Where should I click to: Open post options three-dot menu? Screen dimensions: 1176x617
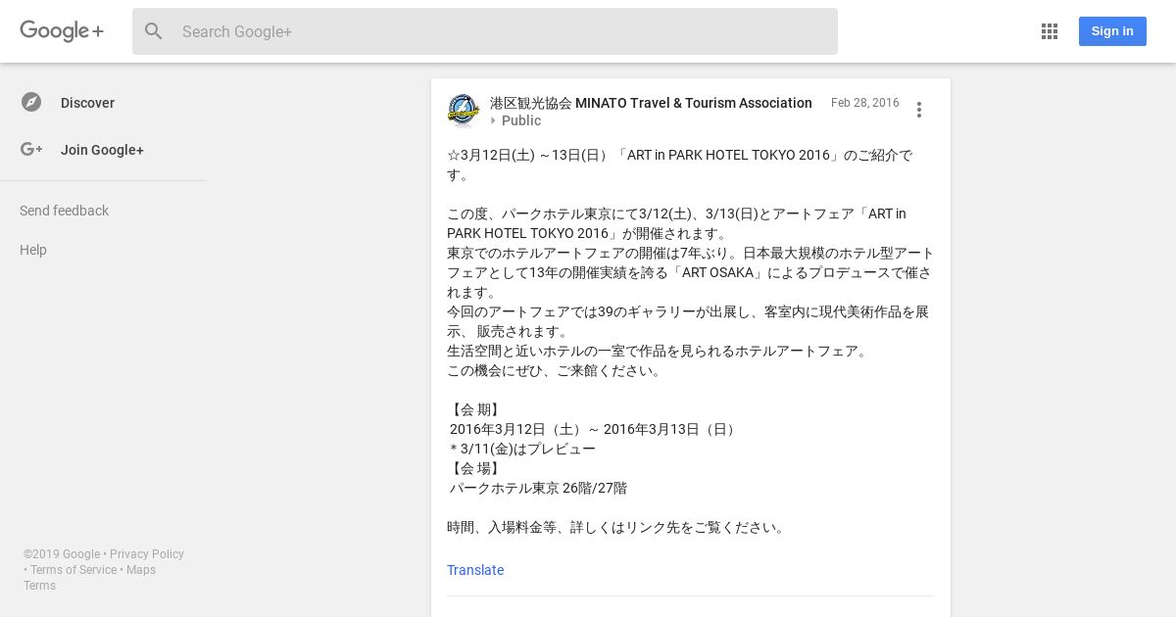pyautogui.click(x=919, y=110)
